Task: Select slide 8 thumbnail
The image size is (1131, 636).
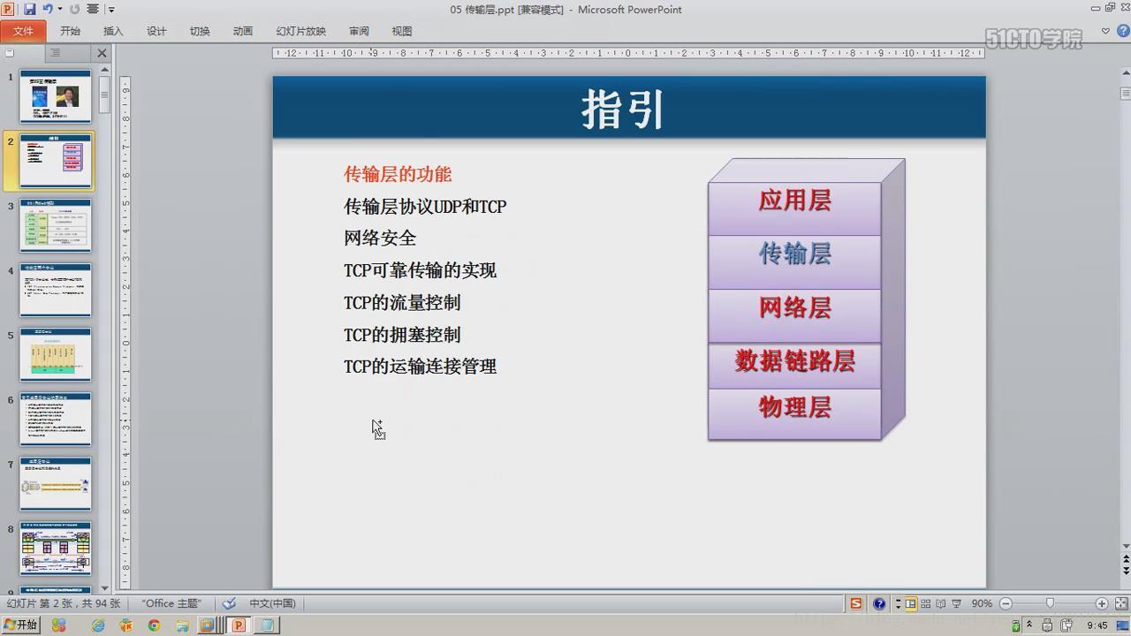Action: (56, 548)
